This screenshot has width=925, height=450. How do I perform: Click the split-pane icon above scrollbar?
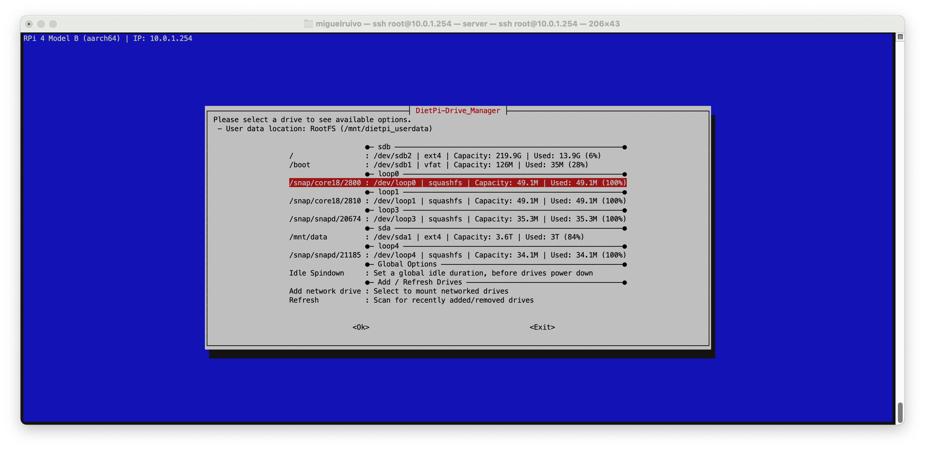click(900, 37)
